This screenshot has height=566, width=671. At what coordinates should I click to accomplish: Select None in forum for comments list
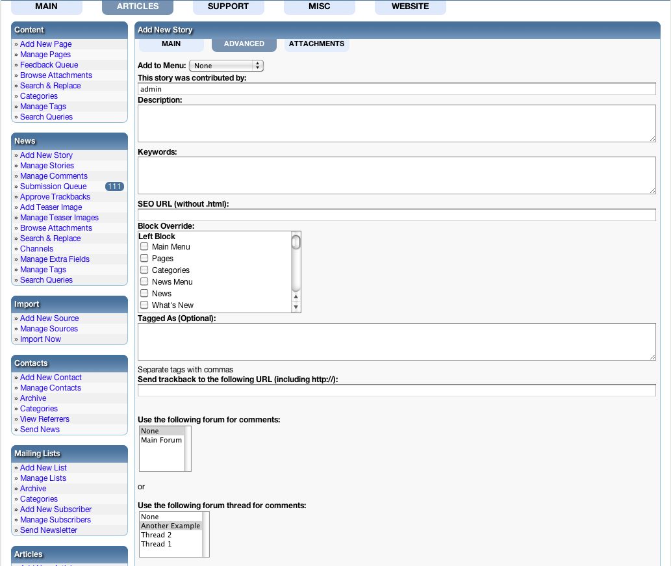162,431
